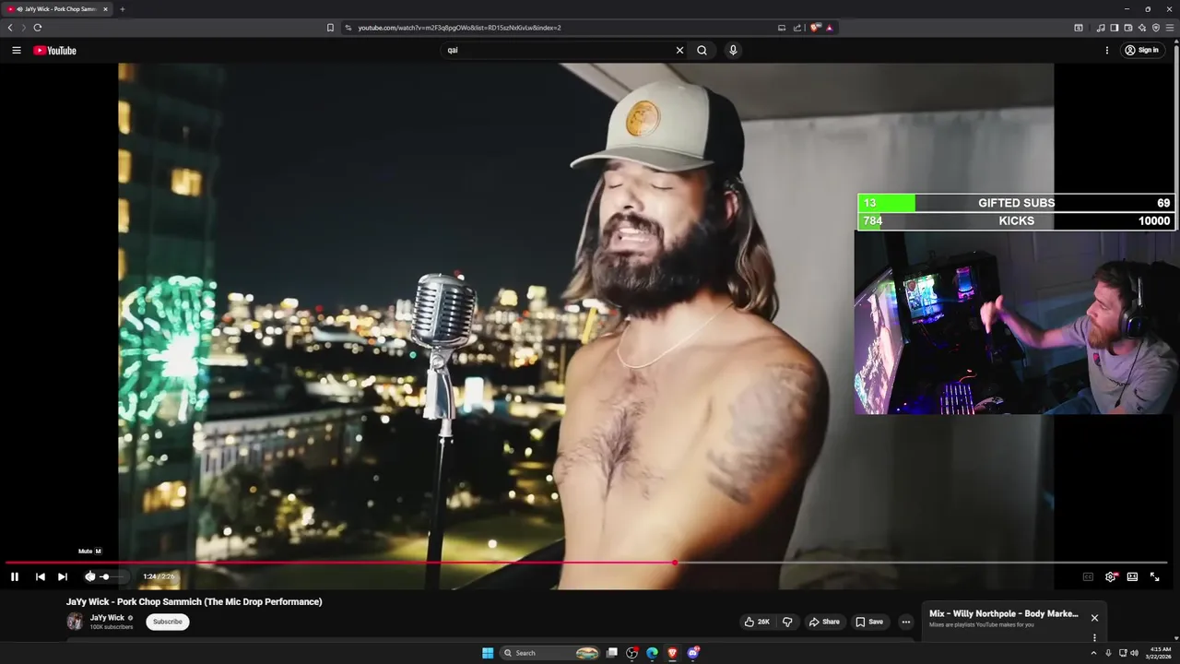1180x664 pixels.
Task: Clear the YouTube search box text
Action: [x=679, y=50]
